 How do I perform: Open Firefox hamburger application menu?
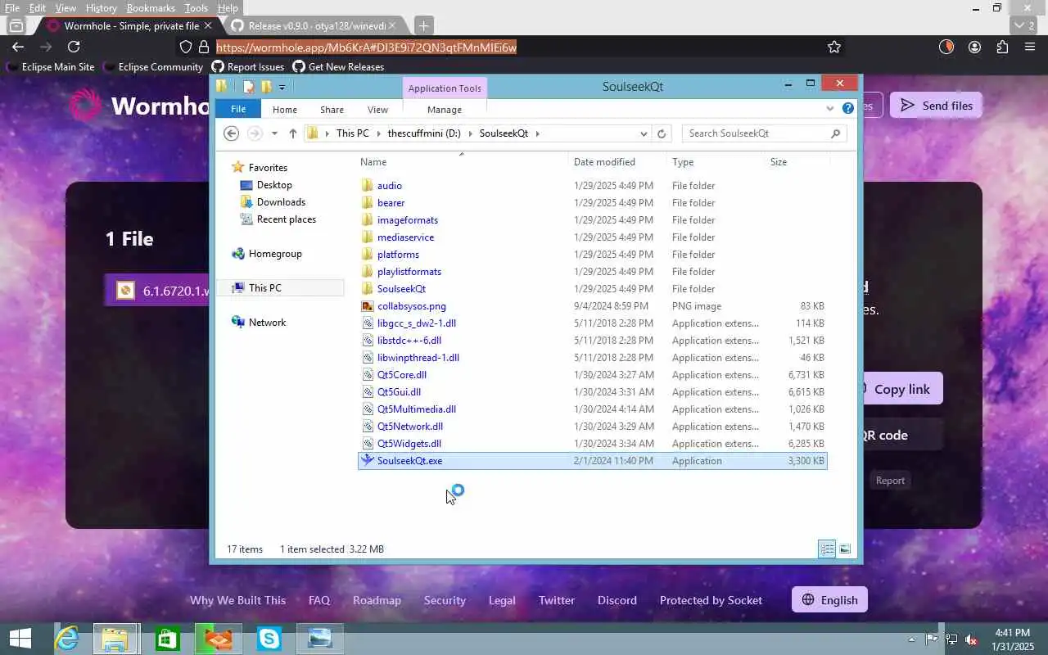pyautogui.click(x=1030, y=47)
